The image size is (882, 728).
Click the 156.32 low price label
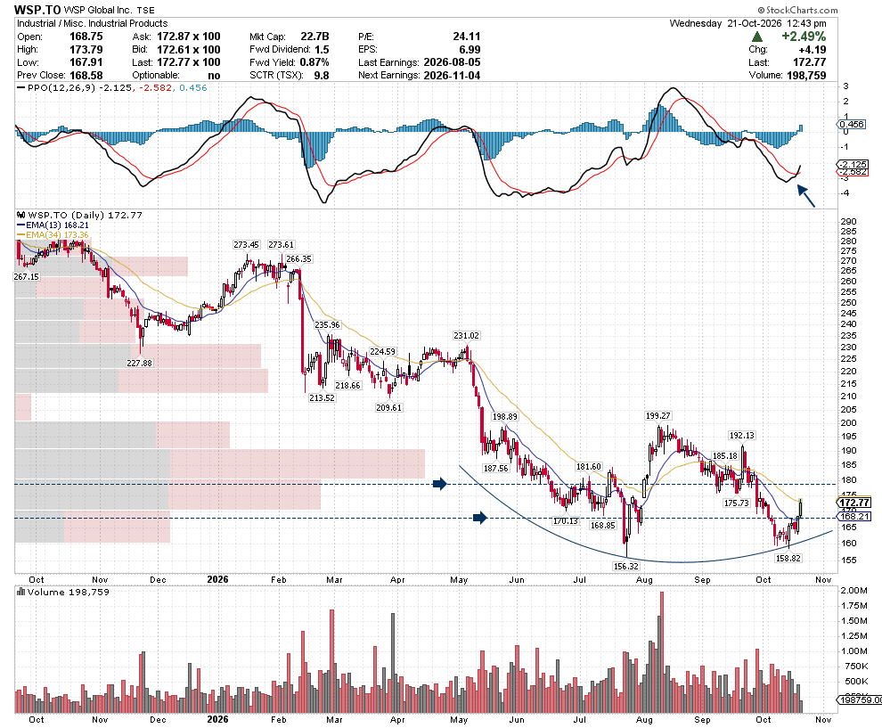pos(626,566)
